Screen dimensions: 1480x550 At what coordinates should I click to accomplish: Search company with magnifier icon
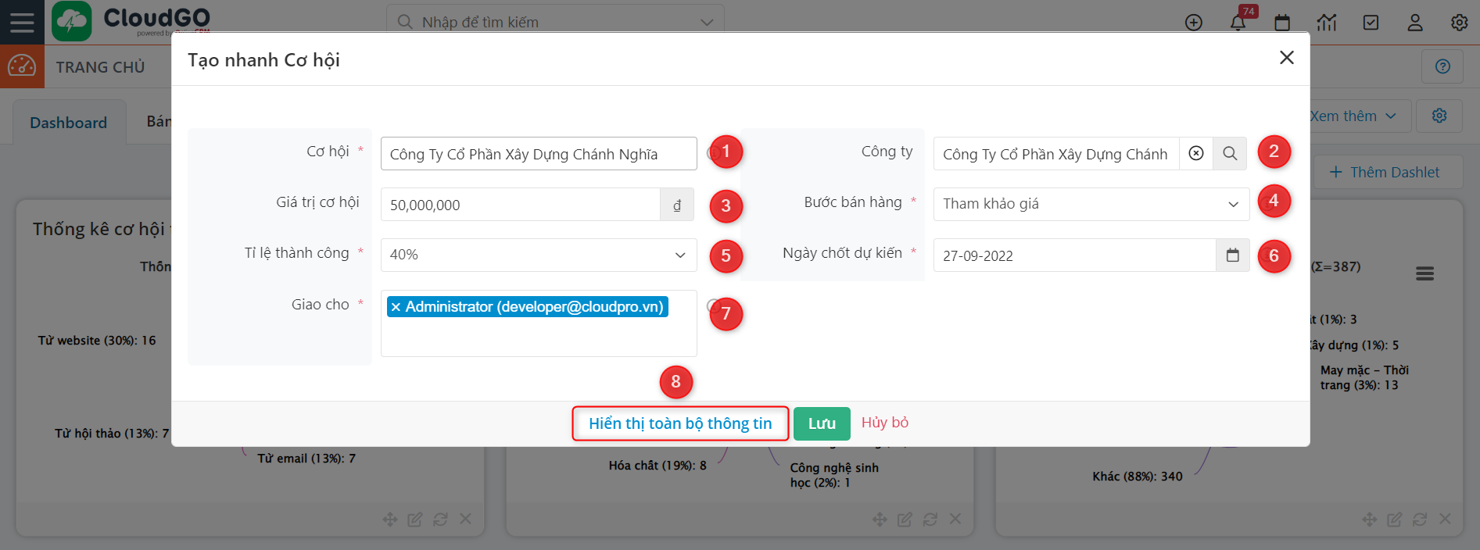(x=1230, y=154)
